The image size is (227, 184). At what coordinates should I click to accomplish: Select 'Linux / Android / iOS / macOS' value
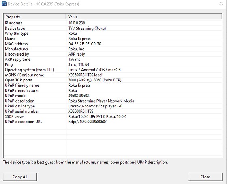point(94,70)
